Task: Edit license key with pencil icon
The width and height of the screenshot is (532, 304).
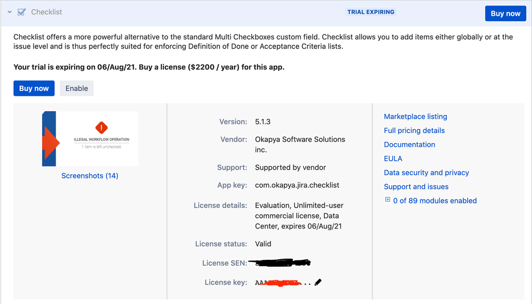Action: (x=318, y=282)
